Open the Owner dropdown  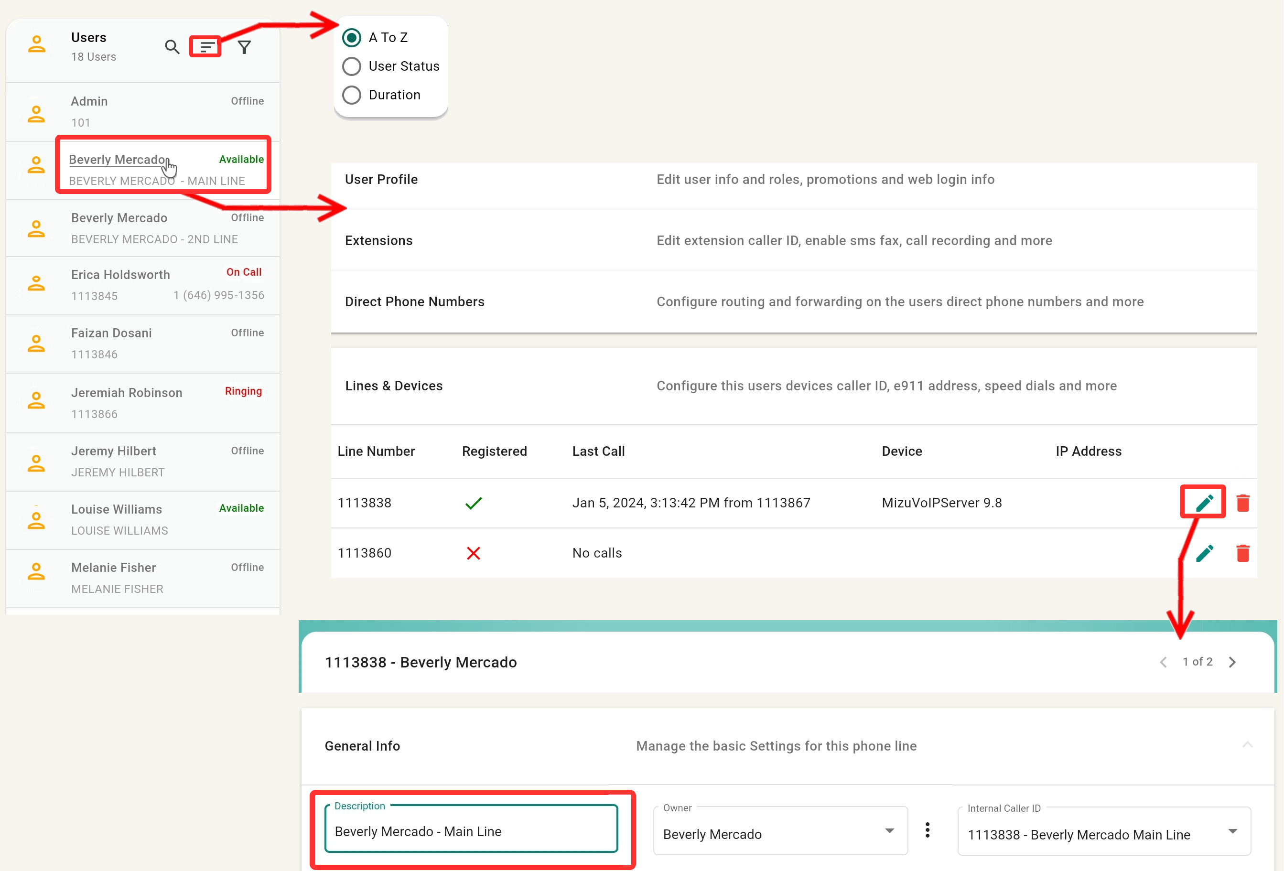coord(779,831)
